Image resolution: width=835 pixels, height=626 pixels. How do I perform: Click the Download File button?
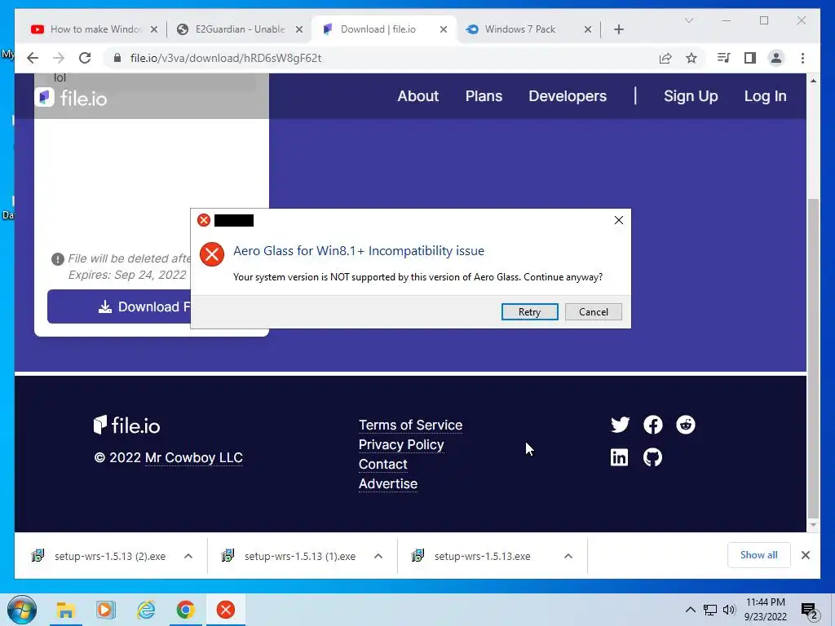pos(119,306)
